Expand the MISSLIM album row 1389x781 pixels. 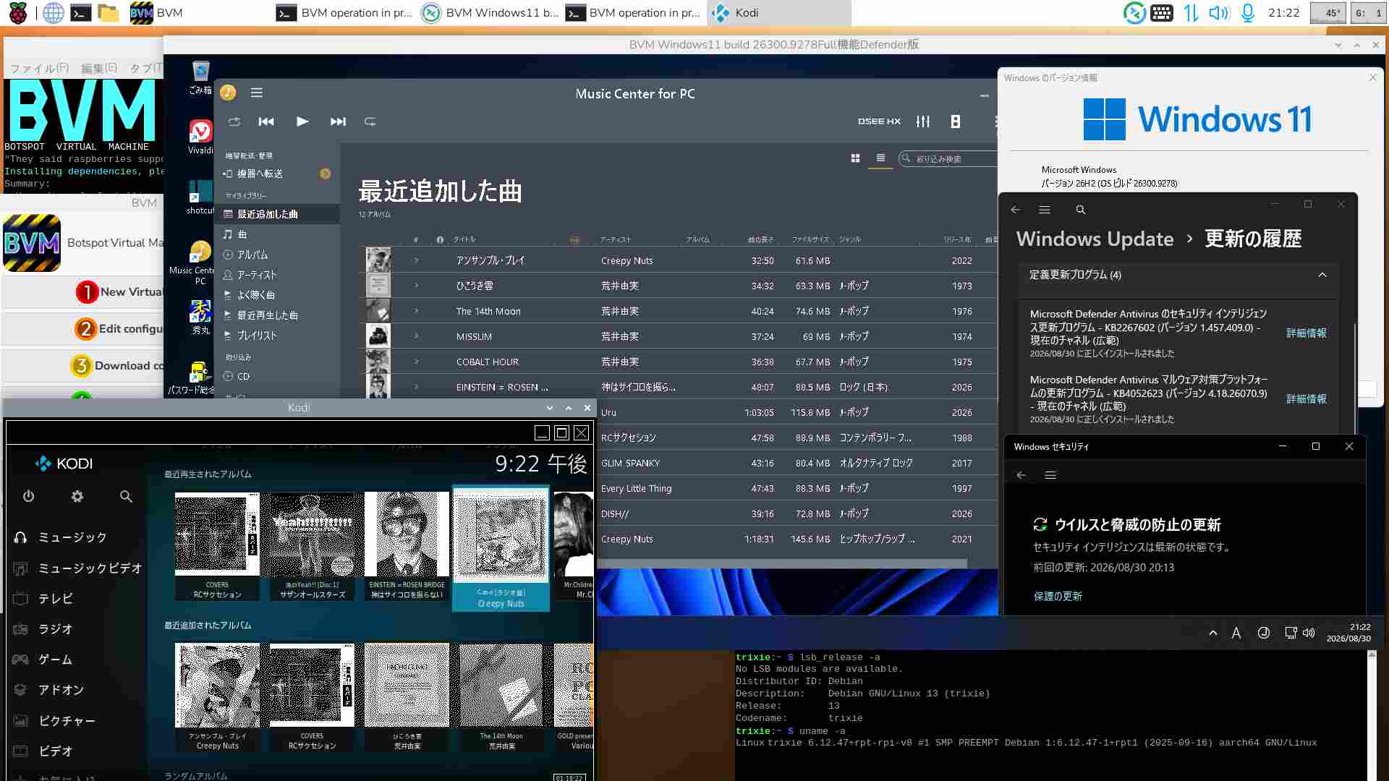pos(416,336)
